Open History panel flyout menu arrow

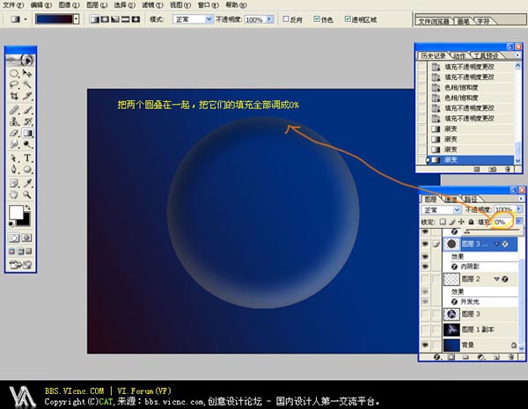[518, 55]
